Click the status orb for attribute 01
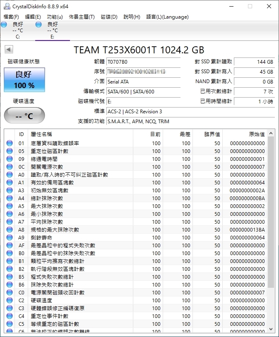 tap(10, 143)
